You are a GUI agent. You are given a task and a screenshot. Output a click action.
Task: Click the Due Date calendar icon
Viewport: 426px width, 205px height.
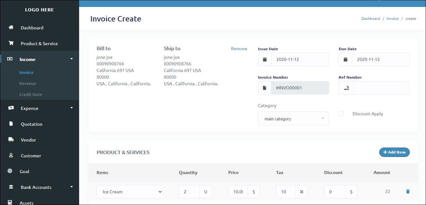345,59
